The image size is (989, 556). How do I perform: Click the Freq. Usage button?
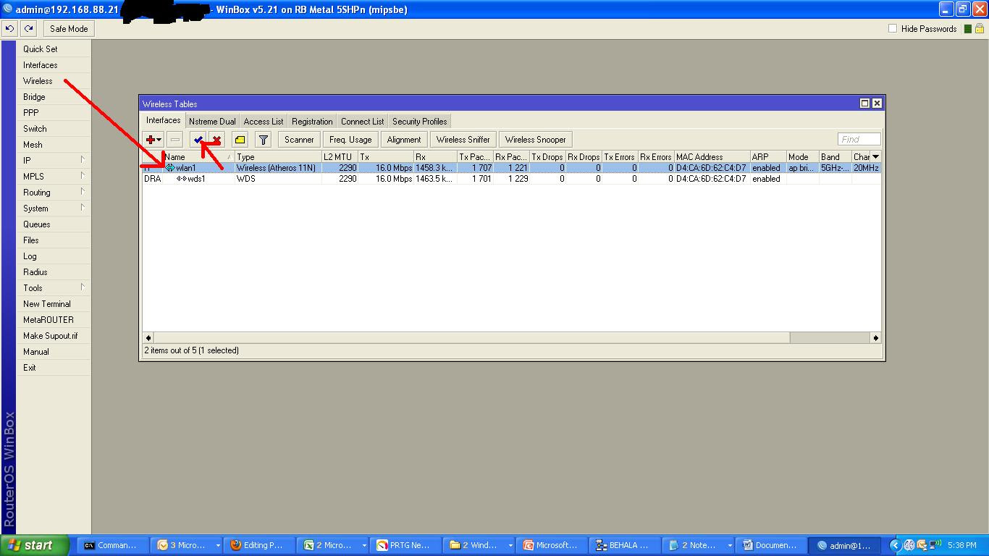click(350, 140)
